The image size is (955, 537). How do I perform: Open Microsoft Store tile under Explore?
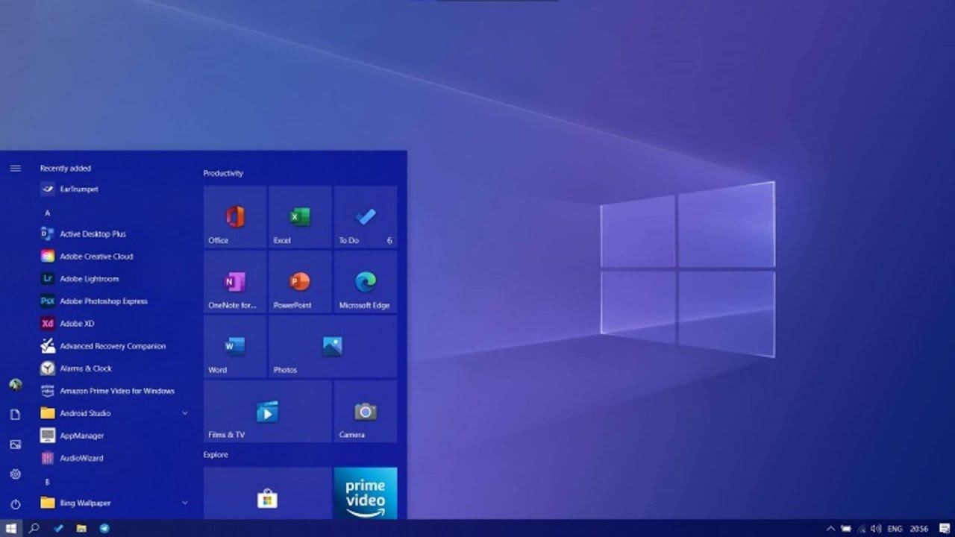tap(268, 493)
